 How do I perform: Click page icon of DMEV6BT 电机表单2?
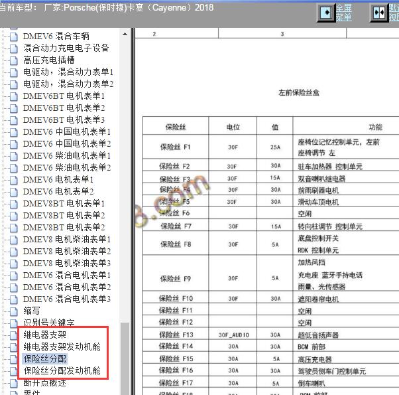(14, 108)
